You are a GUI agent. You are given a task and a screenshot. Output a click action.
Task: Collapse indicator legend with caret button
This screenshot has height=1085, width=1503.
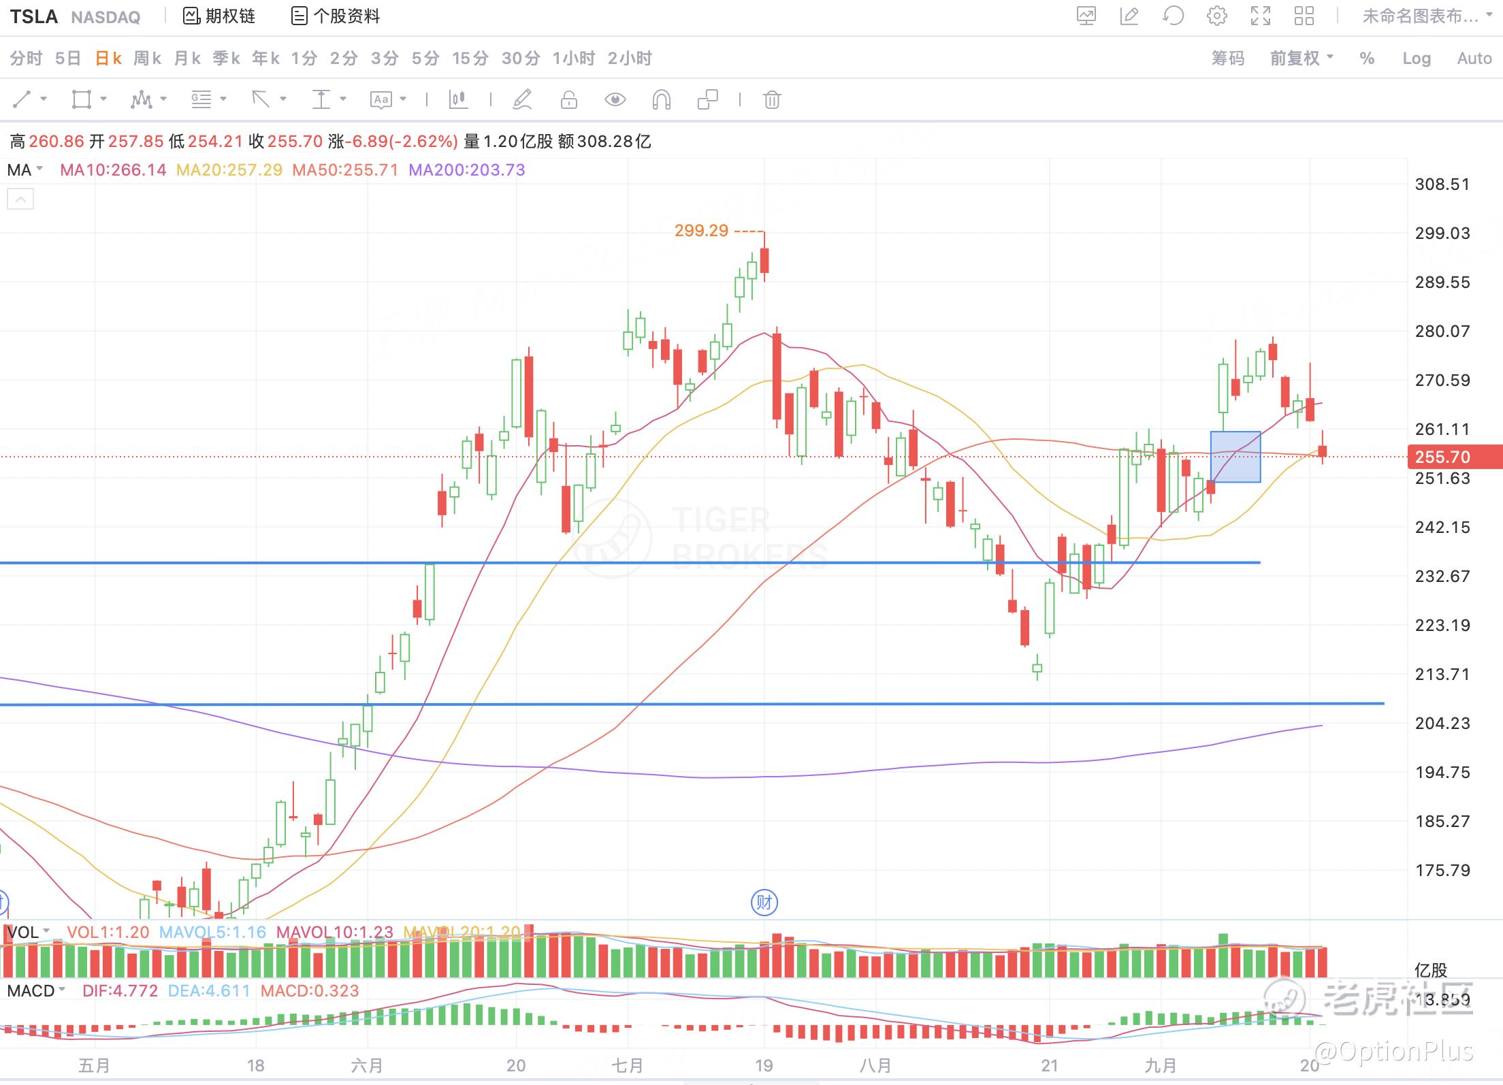click(x=20, y=199)
